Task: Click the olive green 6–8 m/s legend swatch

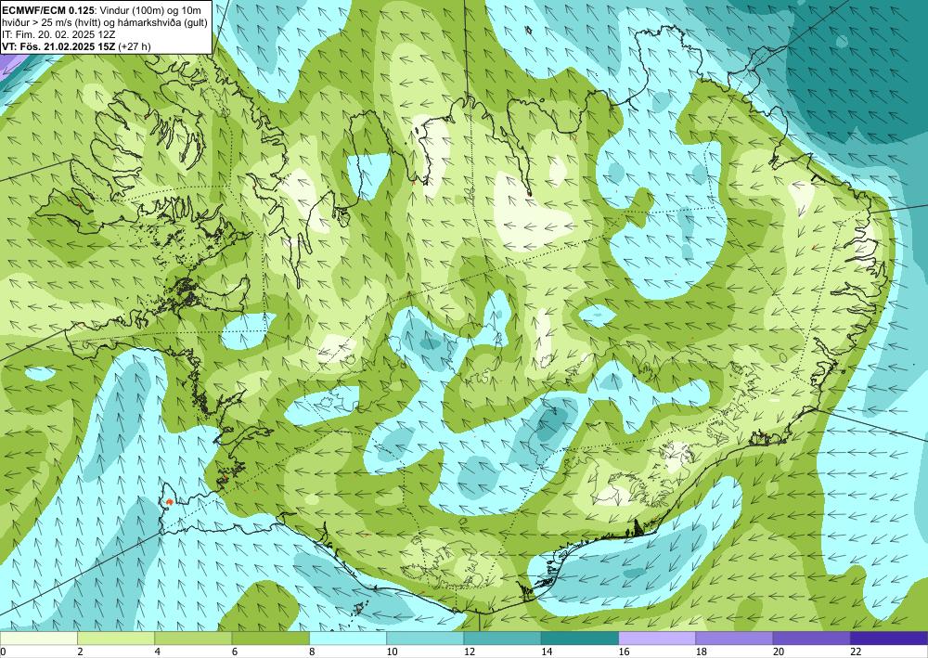Action: pos(270,638)
